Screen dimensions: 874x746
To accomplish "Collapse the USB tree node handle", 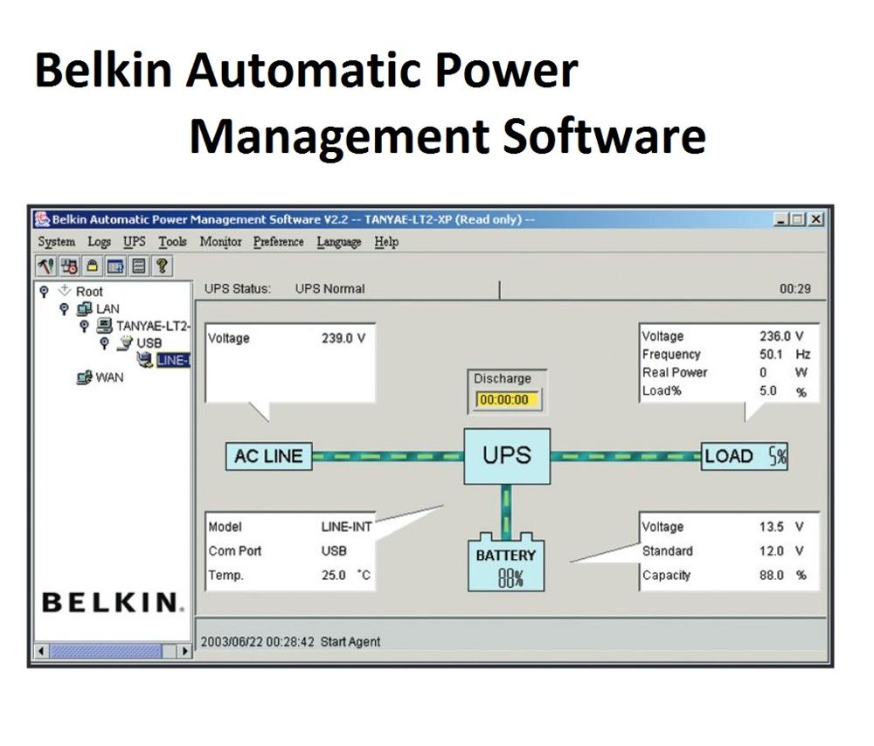I will (x=104, y=343).
